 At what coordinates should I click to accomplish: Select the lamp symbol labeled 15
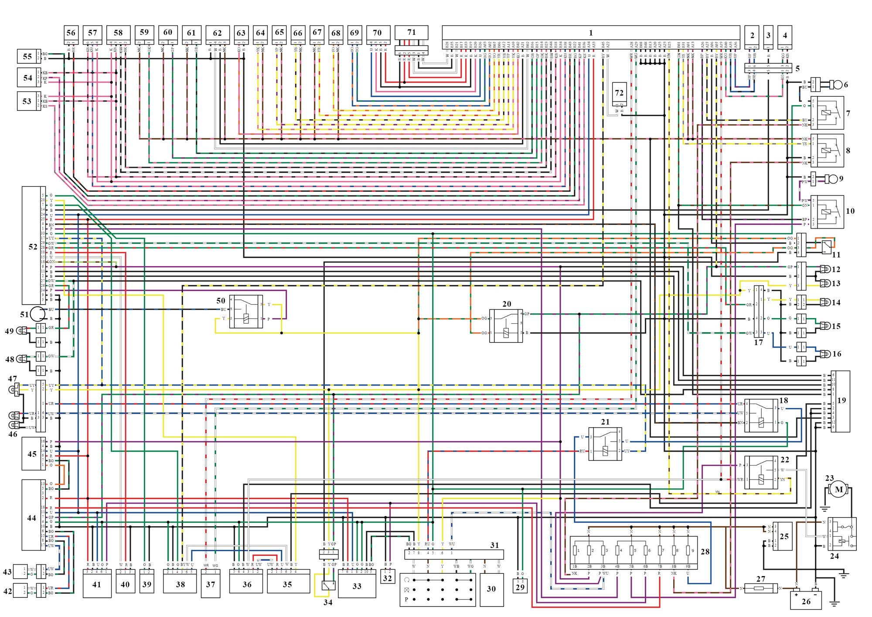(x=825, y=326)
